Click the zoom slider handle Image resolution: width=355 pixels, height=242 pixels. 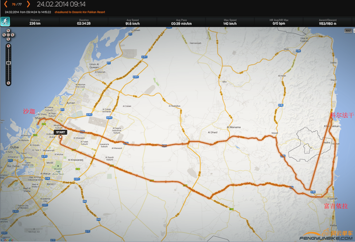(8, 62)
